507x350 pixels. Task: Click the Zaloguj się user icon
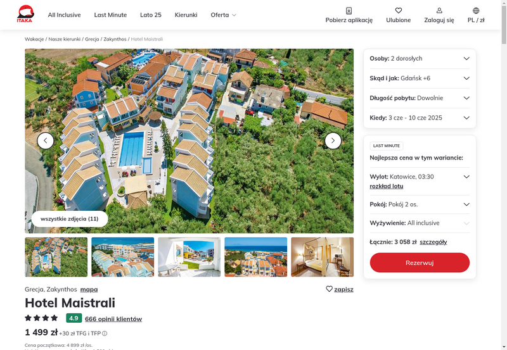point(439,11)
